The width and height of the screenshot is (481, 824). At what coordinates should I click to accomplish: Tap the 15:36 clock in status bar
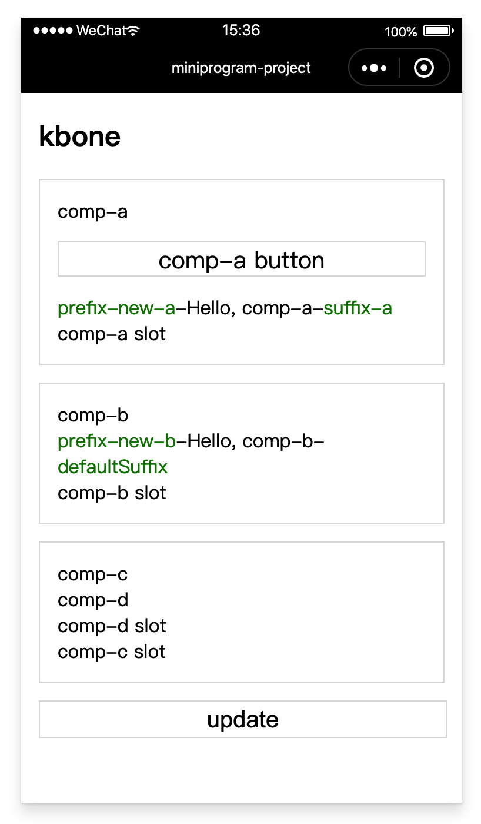pyautogui.click(x=241, y=31)
